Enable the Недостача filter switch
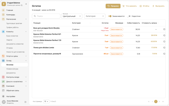Screen dimensions: 169x106 (129, 16)
